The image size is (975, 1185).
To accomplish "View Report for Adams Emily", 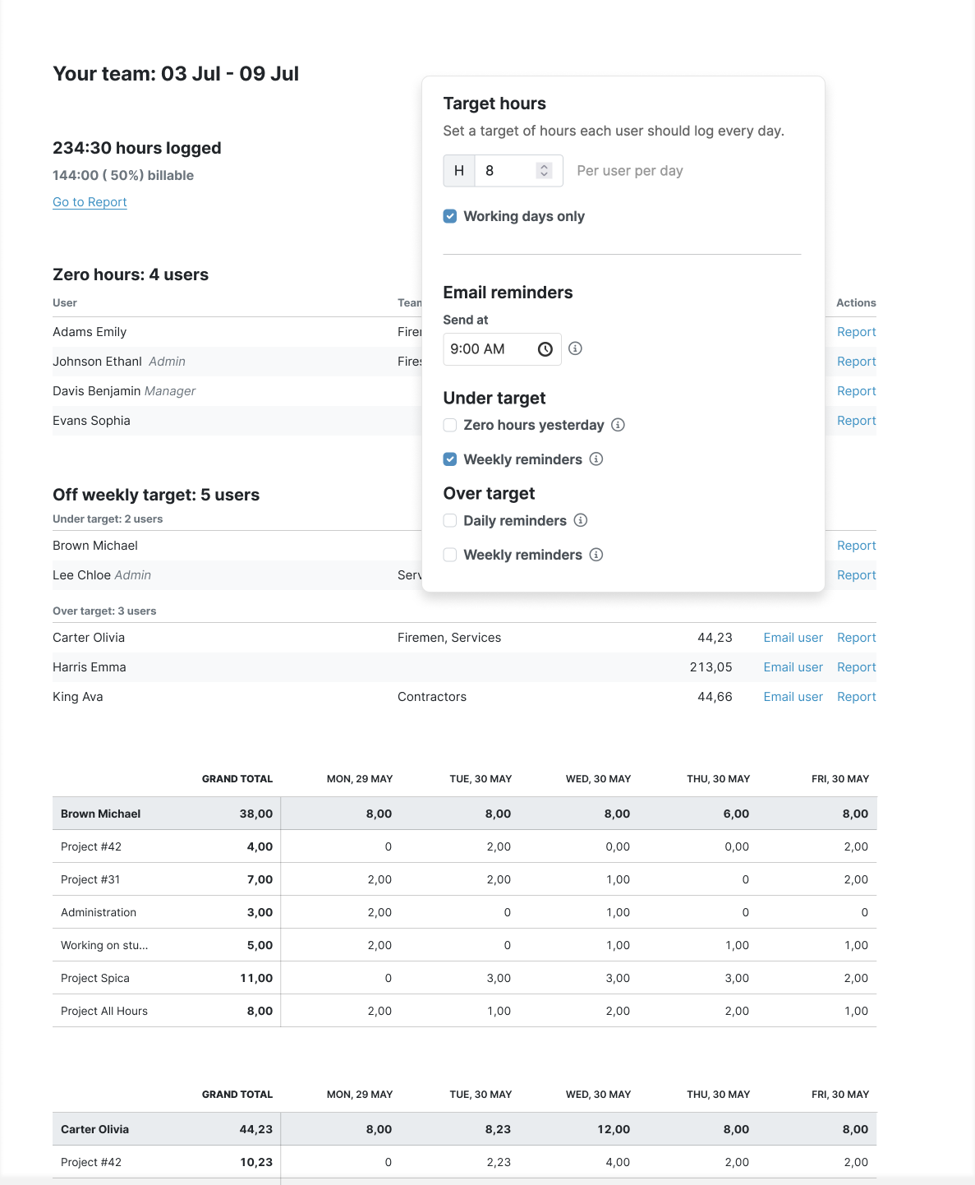I will tap(856, 331).
